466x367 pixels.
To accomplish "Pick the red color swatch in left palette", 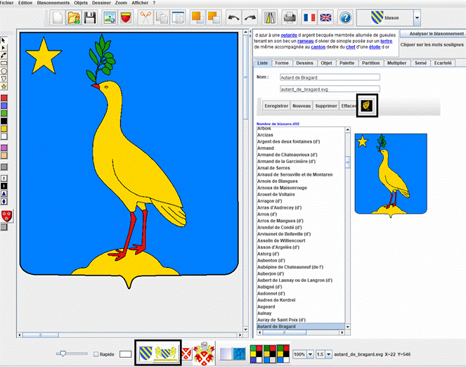I will [4, 98].
